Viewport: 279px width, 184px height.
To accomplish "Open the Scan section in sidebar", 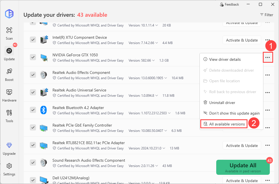I will coord(9,33).
